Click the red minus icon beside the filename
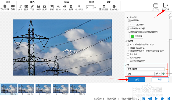Image resolution: width=172 pixels, height=101 pixels. [x=167, y=74]
